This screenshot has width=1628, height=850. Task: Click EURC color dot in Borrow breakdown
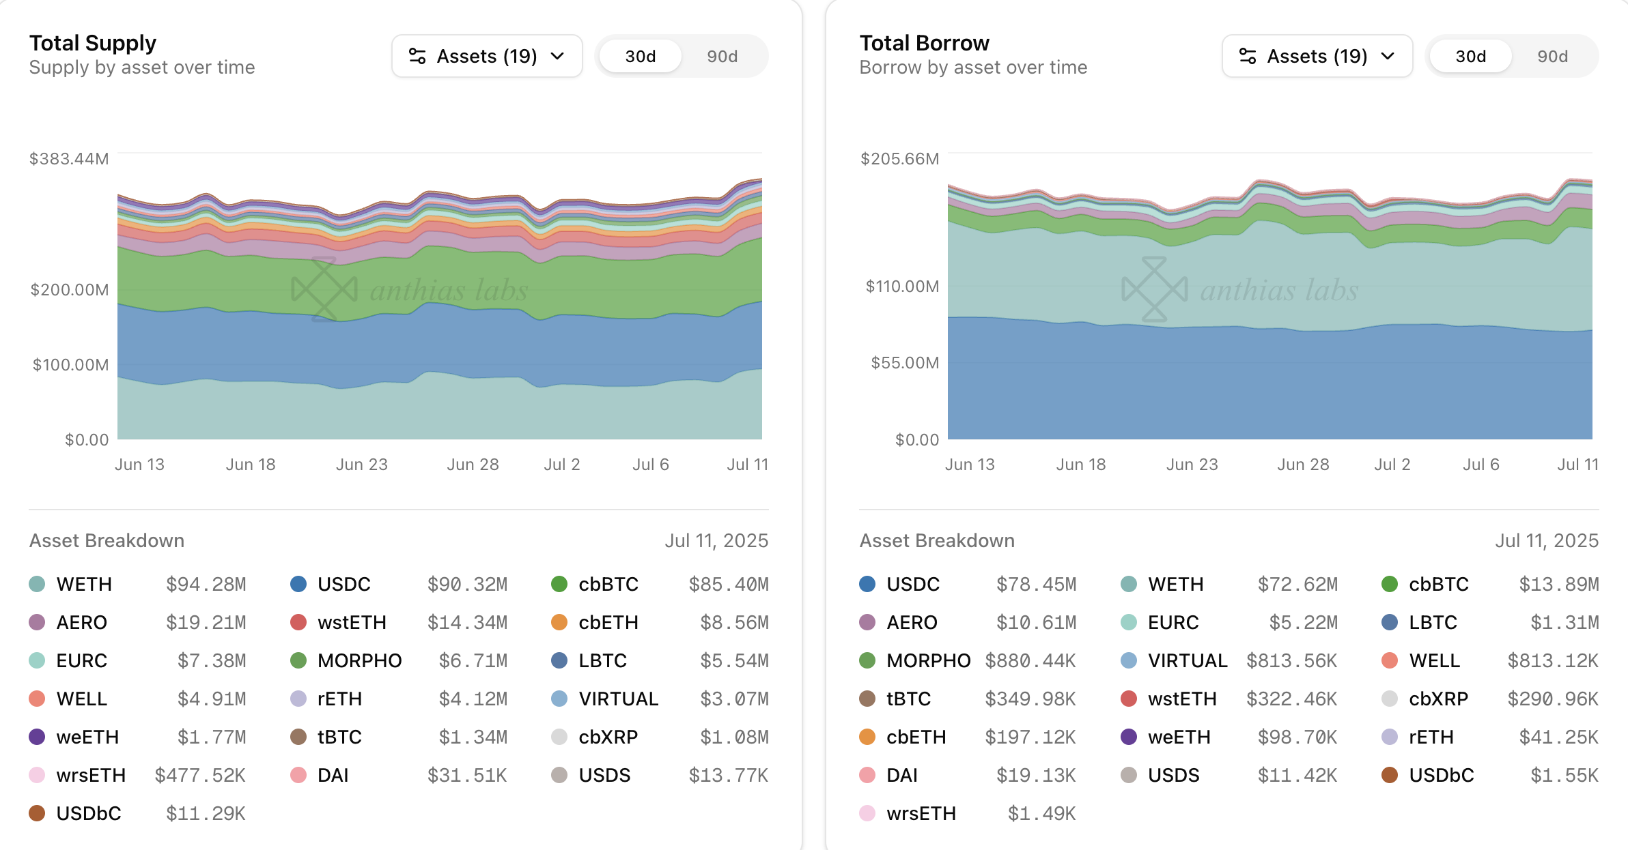point(1129,622)
